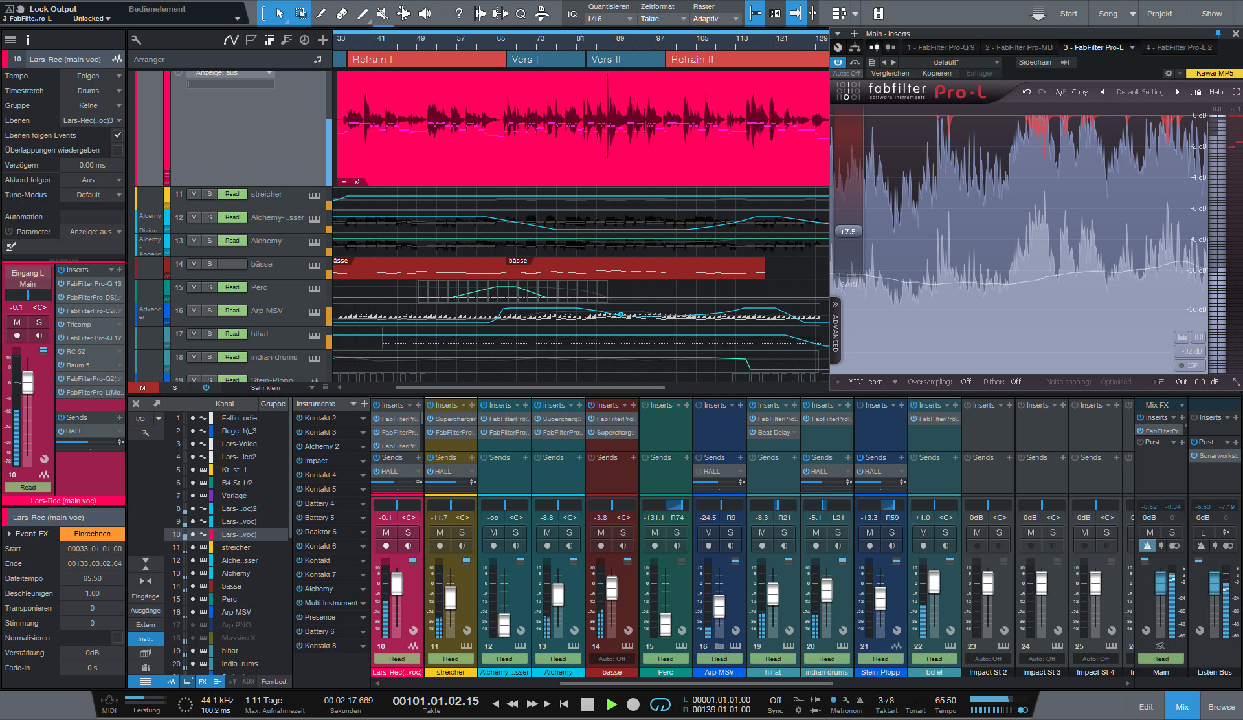
Task: Toggle autoscroll arrow button in toolbar
Action: [796, 14]
